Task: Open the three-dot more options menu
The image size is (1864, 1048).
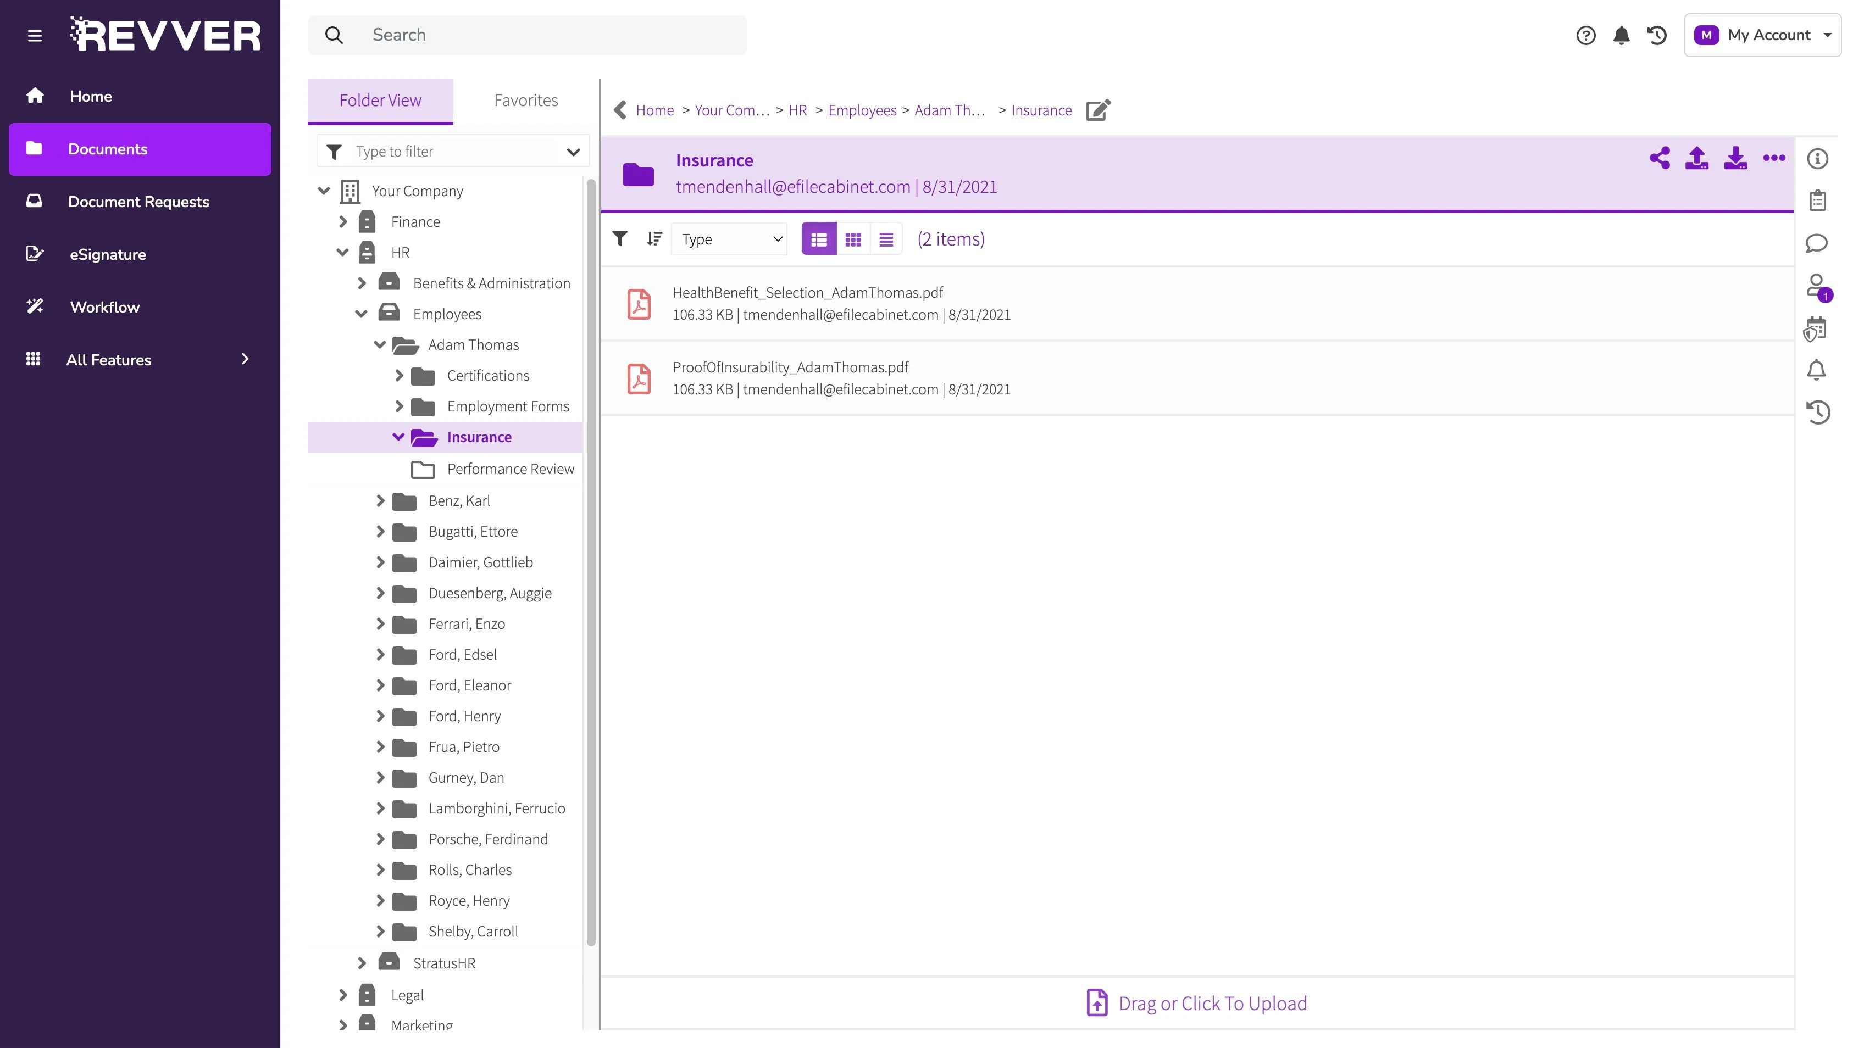Action: (x=1773, y=158)
